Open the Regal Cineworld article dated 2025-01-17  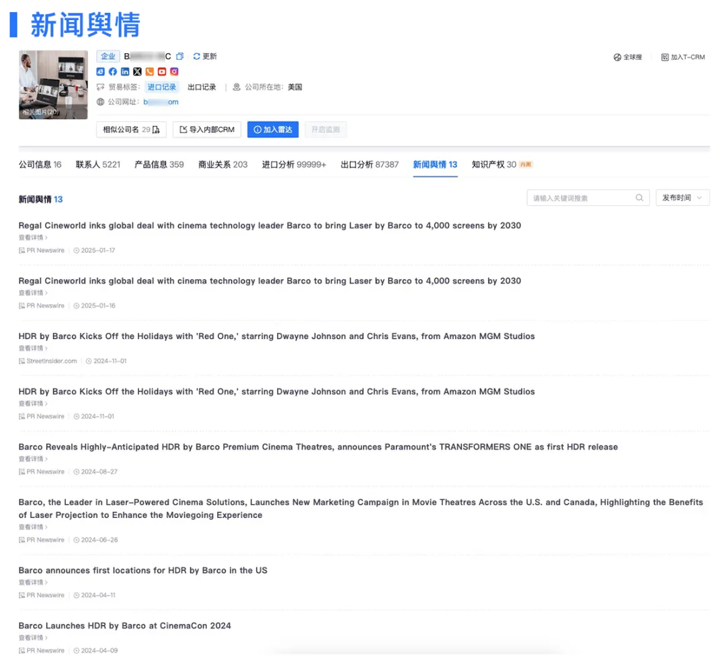point(270,225)
